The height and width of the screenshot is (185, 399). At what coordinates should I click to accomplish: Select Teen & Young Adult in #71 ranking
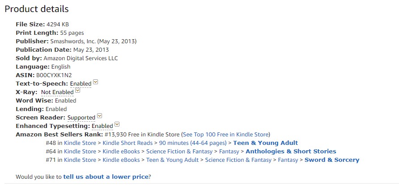[x=172, y=160]
